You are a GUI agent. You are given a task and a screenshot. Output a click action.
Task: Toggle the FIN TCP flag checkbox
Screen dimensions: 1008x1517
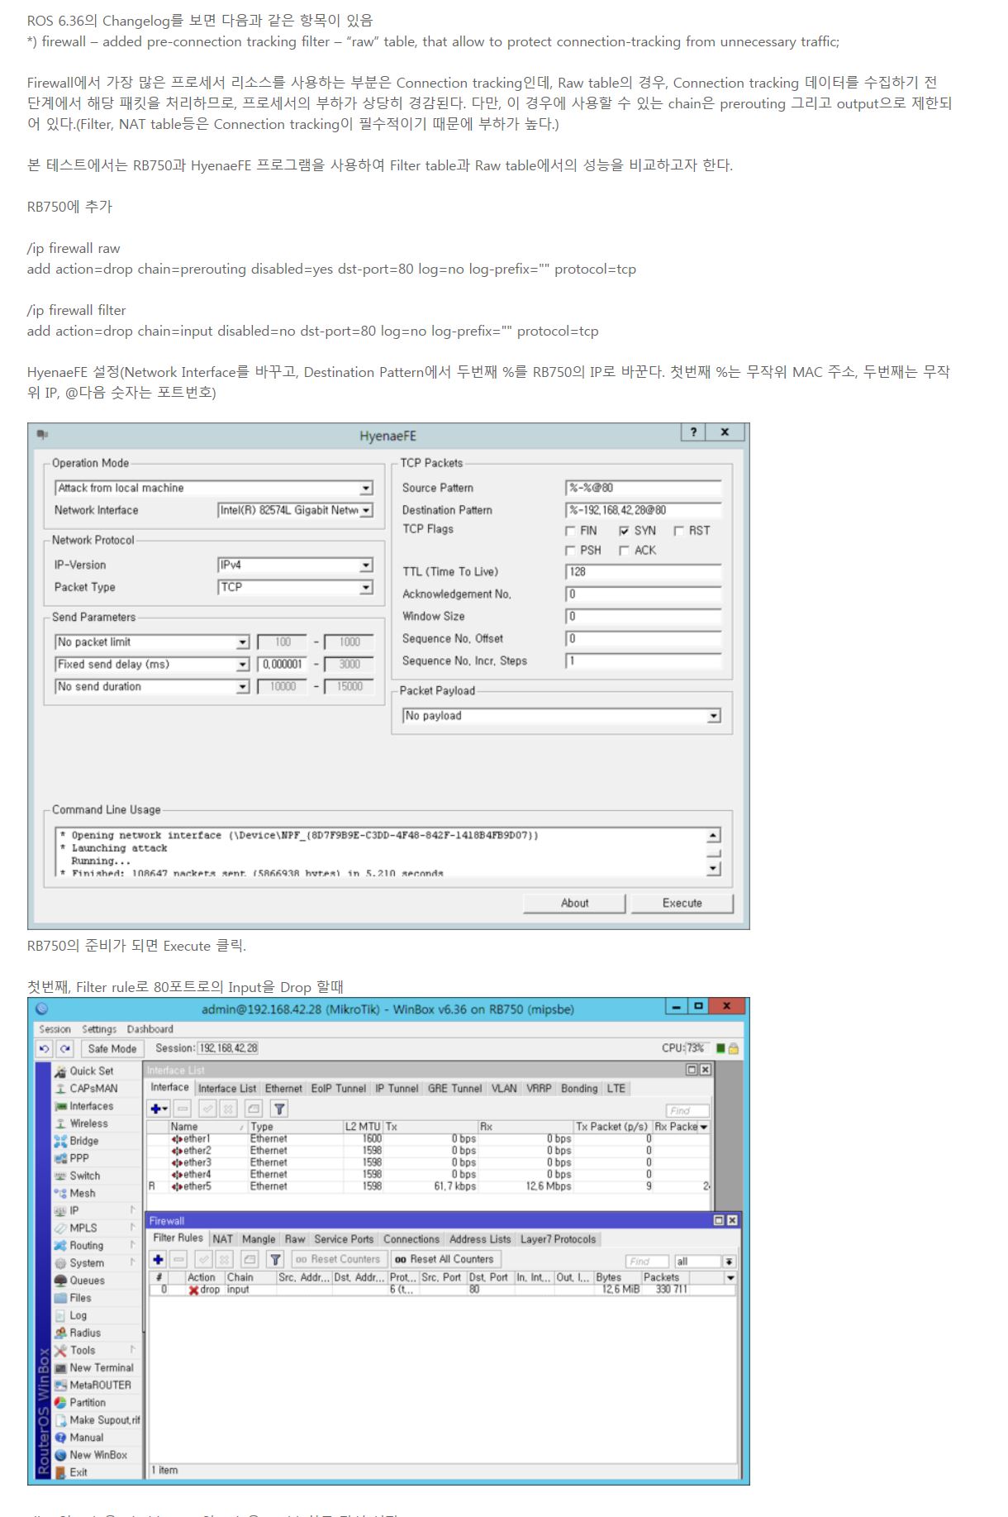point(570,531)
